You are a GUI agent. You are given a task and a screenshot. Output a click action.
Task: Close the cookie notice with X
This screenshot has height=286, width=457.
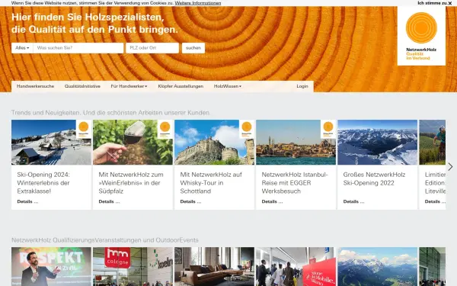(449, 3)
